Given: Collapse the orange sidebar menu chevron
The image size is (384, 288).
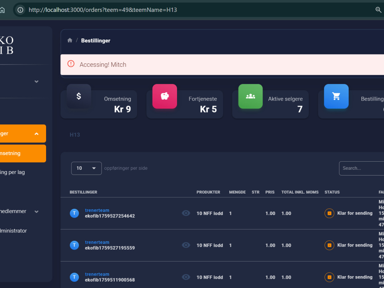Looking at the screenshot, I should coord(36,134).
